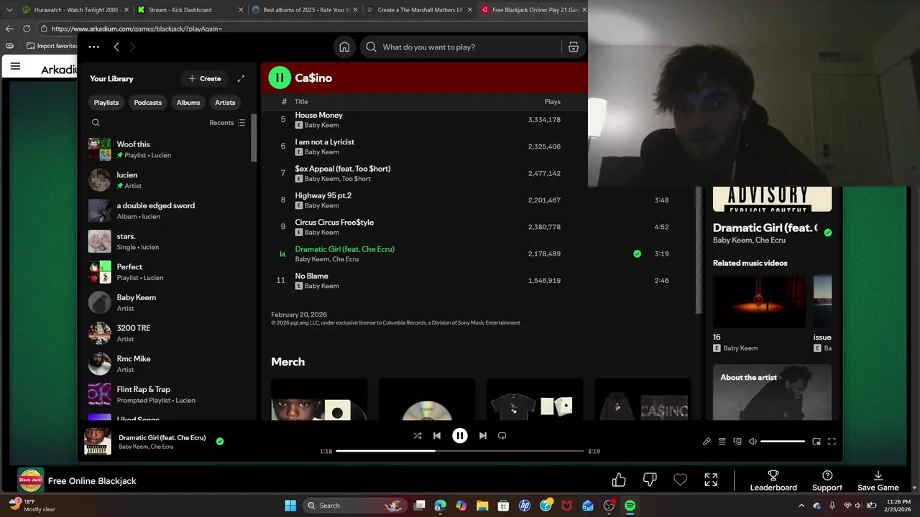
Task: Open Connect to a device
Action: [737, 442]
